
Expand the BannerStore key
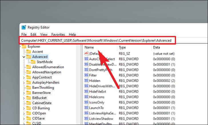coord(24,93)
